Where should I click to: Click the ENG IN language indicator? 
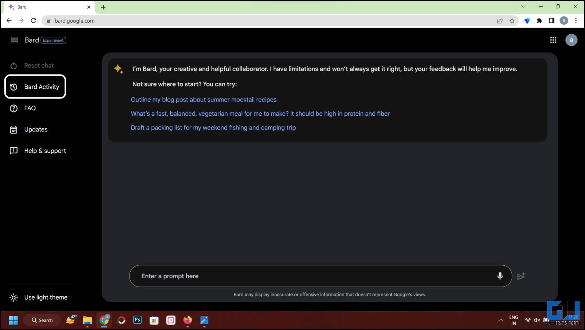pos(514,320)
